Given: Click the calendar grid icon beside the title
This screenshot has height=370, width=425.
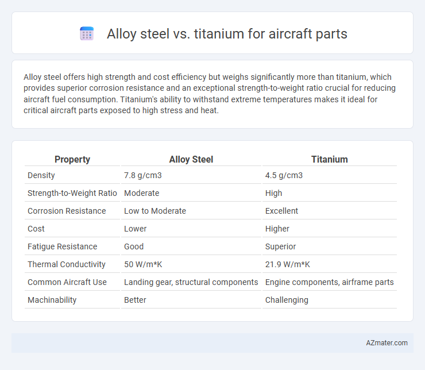Looking at the screenshot, I should tap(87, 34).
